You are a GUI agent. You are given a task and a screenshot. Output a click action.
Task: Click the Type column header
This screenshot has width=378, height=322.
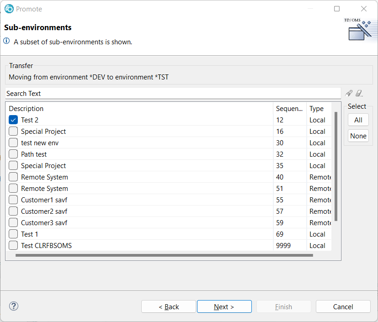click(x=317, y=109)
